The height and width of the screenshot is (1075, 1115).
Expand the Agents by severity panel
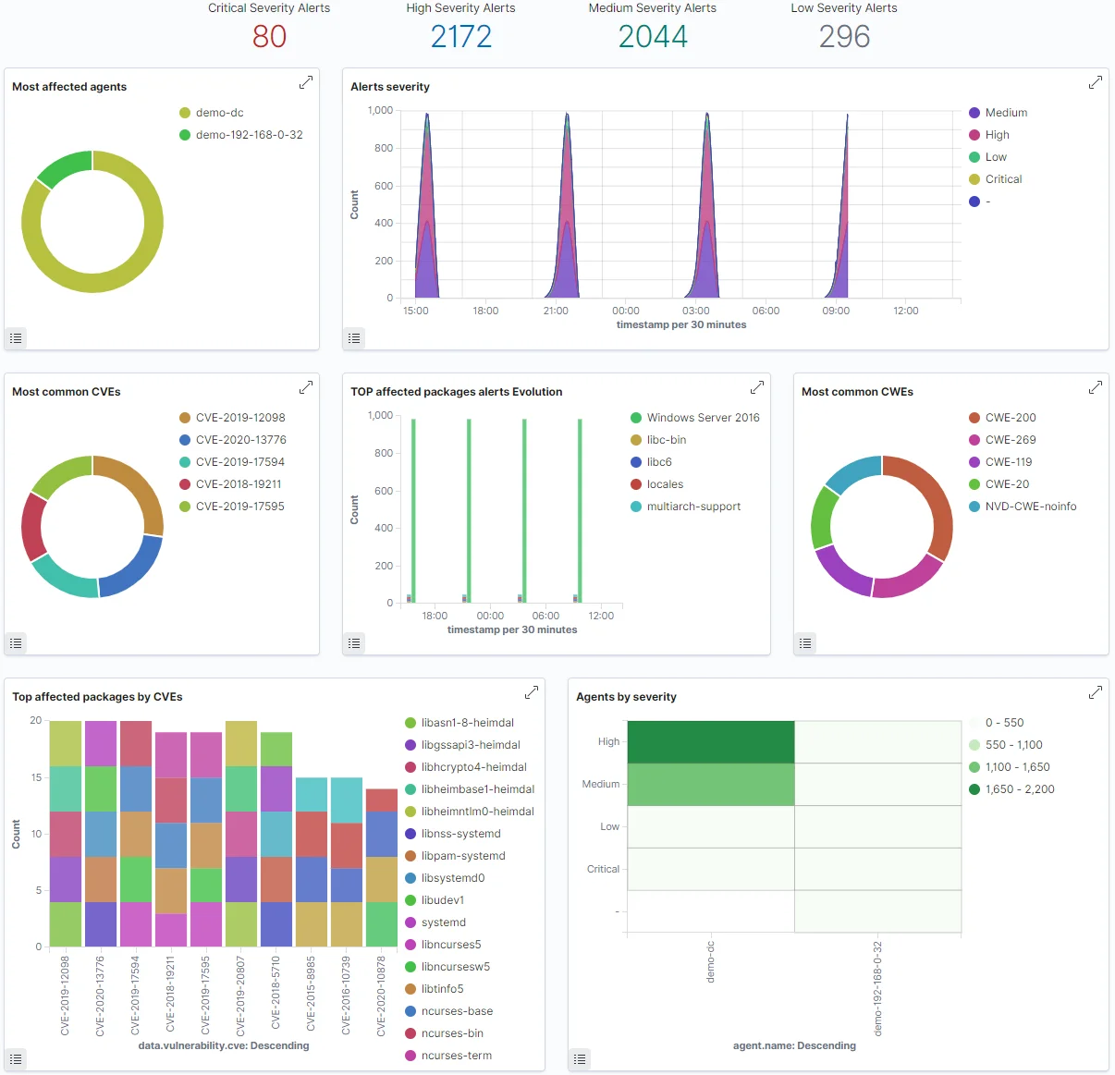[x=1096, y=692]
